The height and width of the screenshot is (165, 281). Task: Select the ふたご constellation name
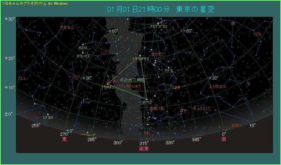pos(106,52)
